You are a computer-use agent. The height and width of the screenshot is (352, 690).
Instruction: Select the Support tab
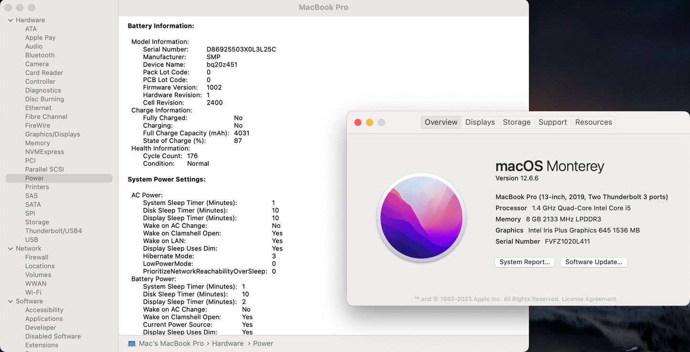(x=552, y=122)
